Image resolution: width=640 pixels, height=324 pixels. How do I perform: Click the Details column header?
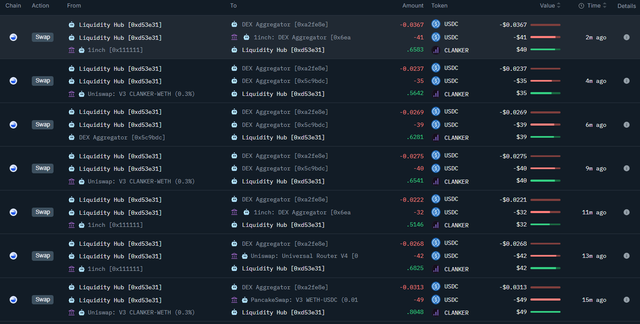click(627, 6)
